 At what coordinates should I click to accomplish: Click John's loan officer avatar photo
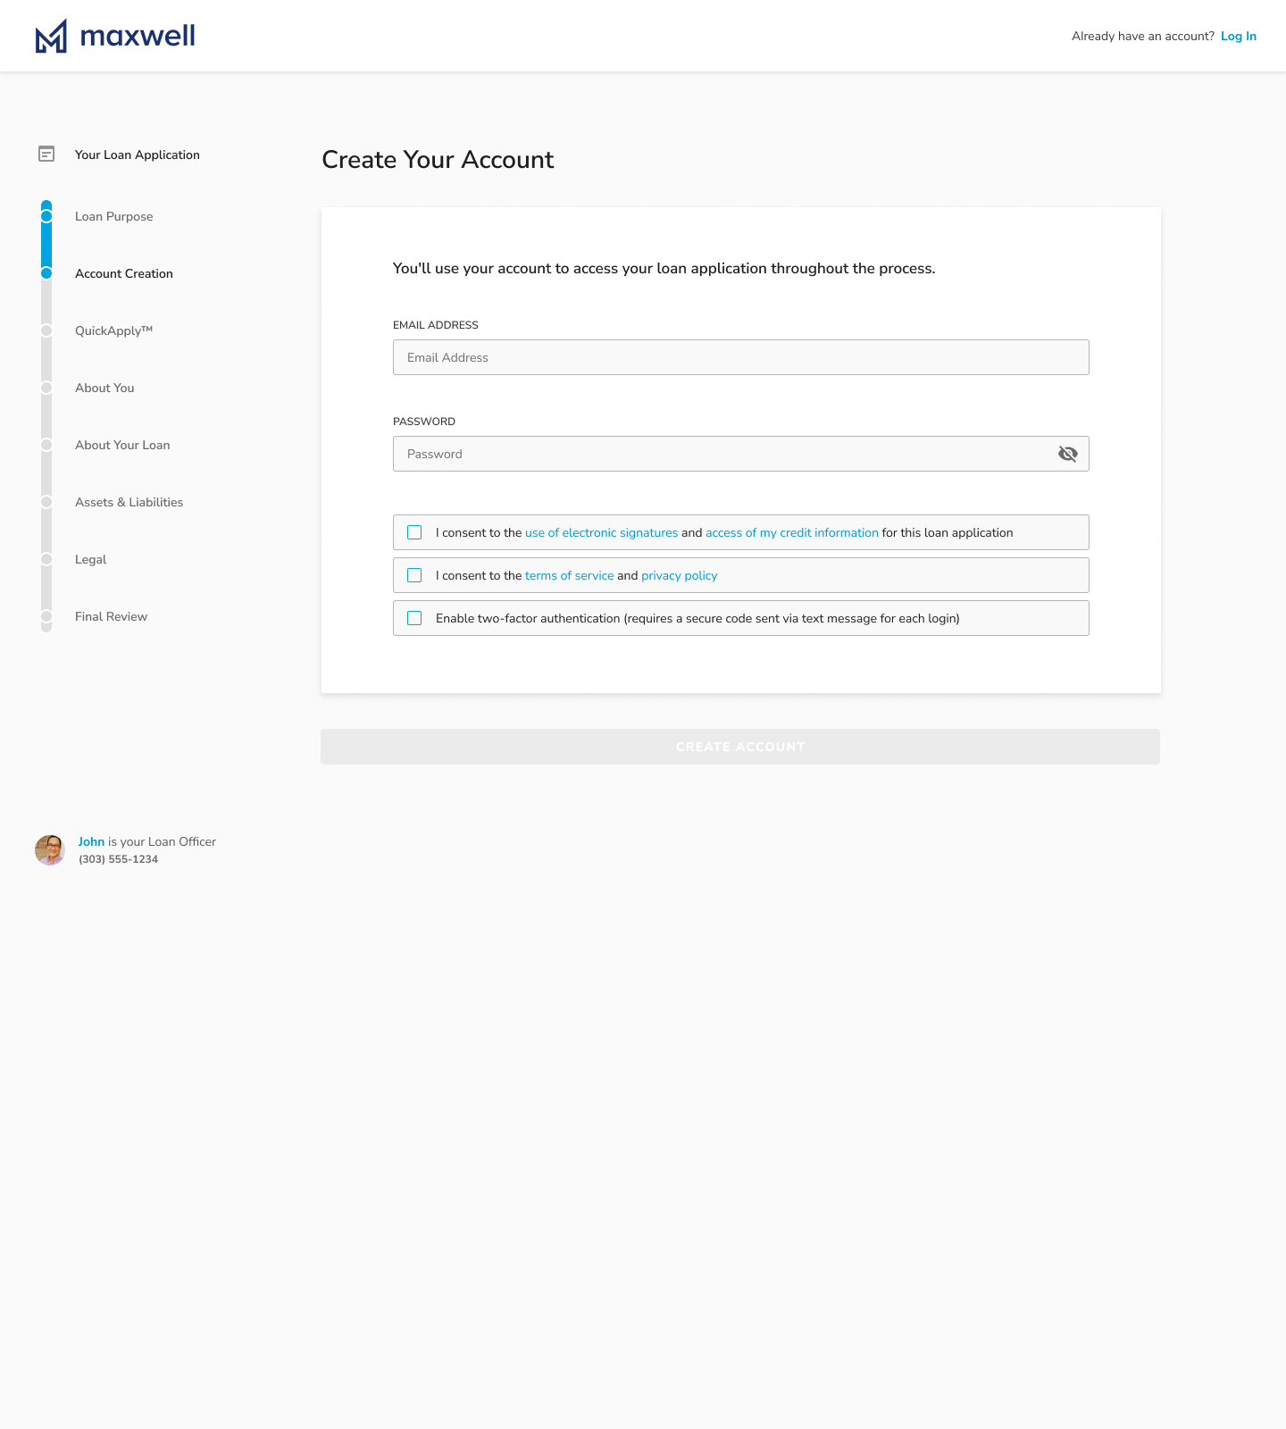point(50,850)
